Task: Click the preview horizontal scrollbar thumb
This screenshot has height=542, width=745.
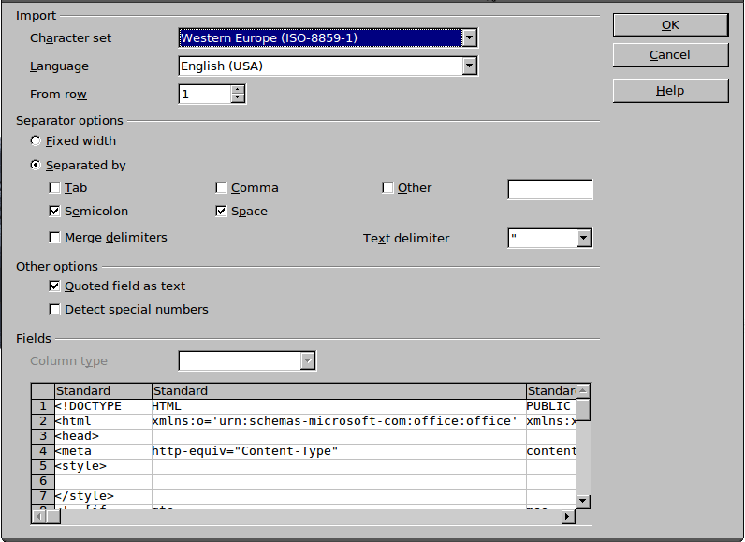Action: point(53,517)
